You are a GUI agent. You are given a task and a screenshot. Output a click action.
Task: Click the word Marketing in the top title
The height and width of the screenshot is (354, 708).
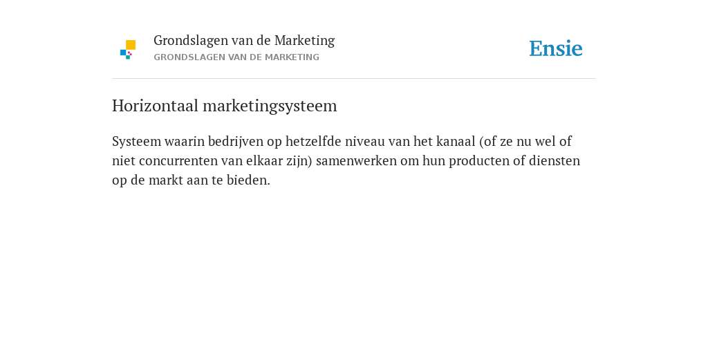pyautogui.click(x=304, y=41)
